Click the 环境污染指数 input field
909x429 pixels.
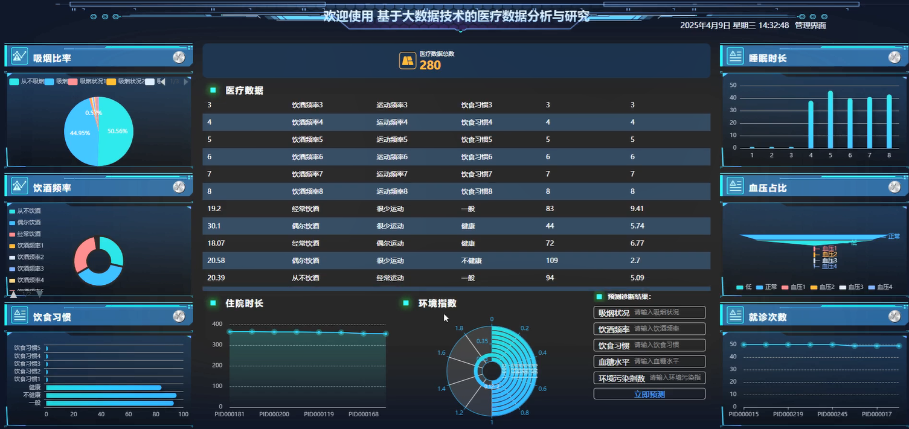676,378
